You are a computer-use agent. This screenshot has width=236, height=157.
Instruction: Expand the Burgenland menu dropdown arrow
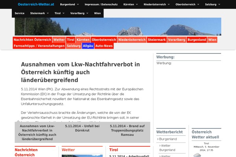(78, 4)
